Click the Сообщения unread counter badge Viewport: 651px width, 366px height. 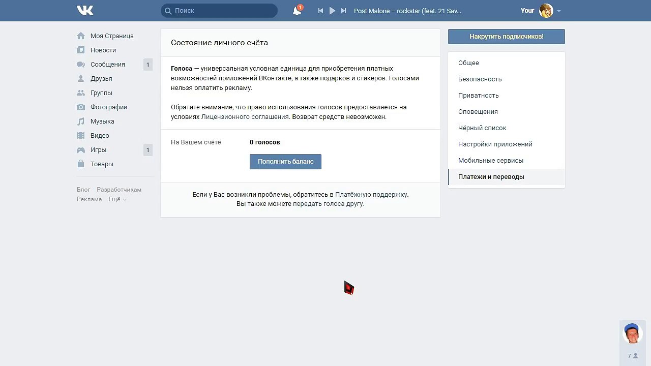pyautogui.click(x=148, y=65)
